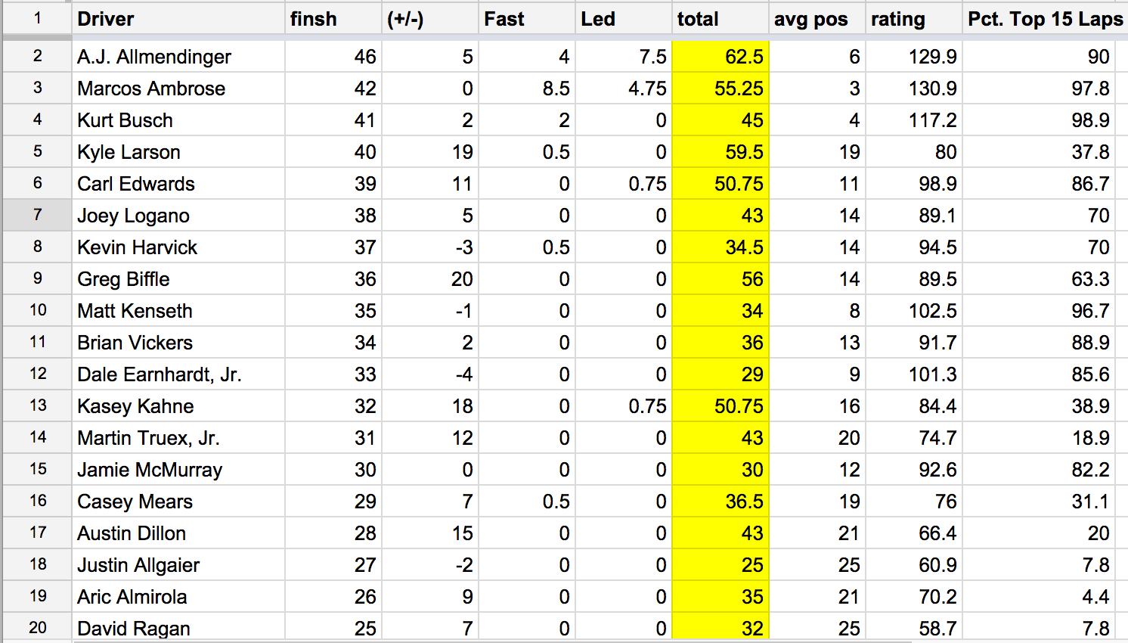This screenshot has height=643, width=1128.
Task: Click the finsh column header
Action: [x=333, y=19]
